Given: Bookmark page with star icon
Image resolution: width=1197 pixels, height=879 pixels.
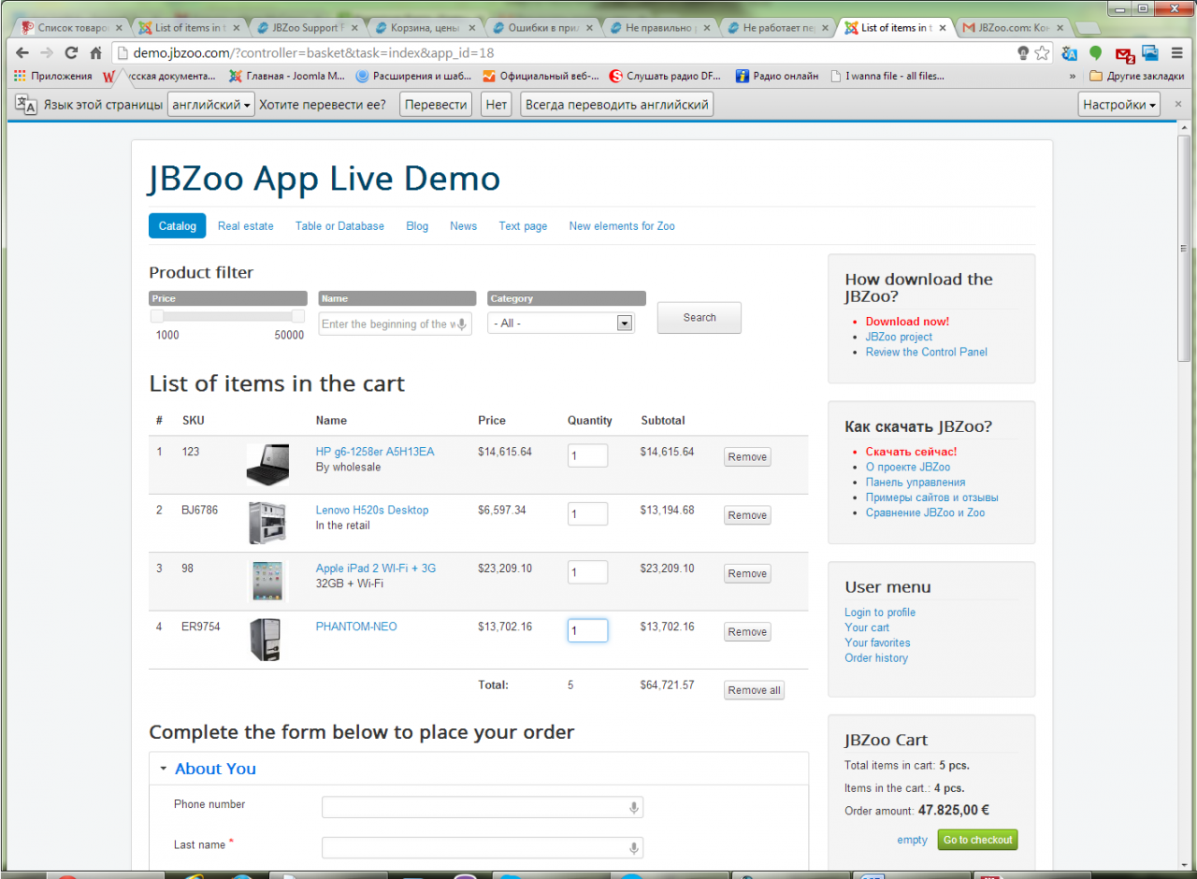Looking at the screenshot, I should point(1042,53).
